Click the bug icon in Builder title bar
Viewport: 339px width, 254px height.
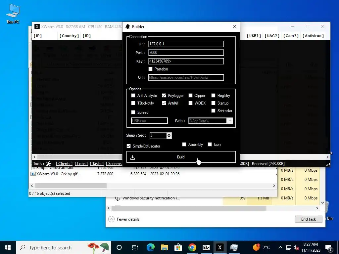pyautogui.click(x=128, y=26)
